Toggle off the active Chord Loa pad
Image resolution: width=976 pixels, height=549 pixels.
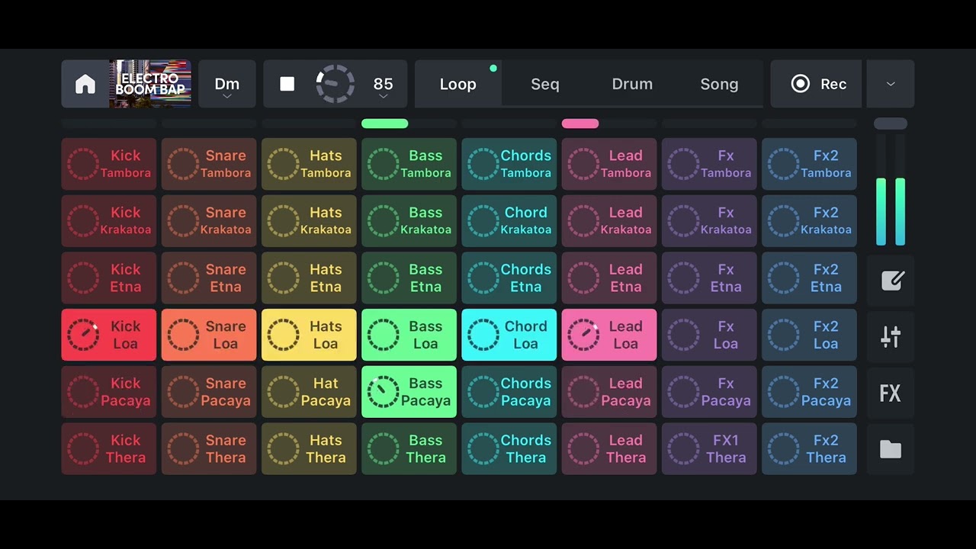pyautogui.click(x=509, y=335)
